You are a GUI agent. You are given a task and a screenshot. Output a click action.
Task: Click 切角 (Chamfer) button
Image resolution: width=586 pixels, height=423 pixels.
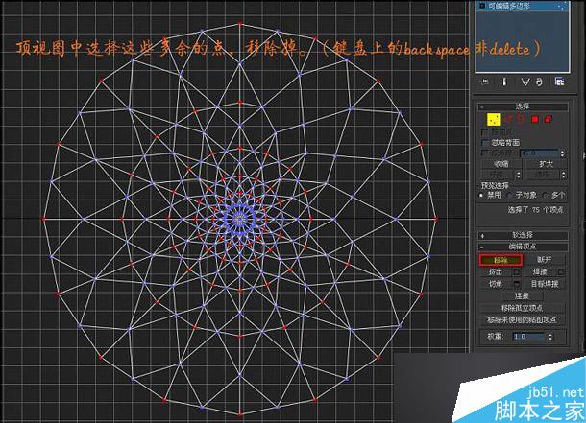(x=496, y=284)
